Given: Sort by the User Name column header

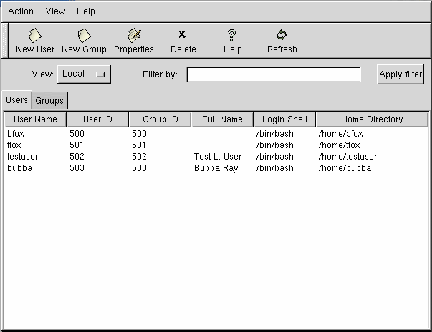Looking at the screenshot, I should 35,119.
